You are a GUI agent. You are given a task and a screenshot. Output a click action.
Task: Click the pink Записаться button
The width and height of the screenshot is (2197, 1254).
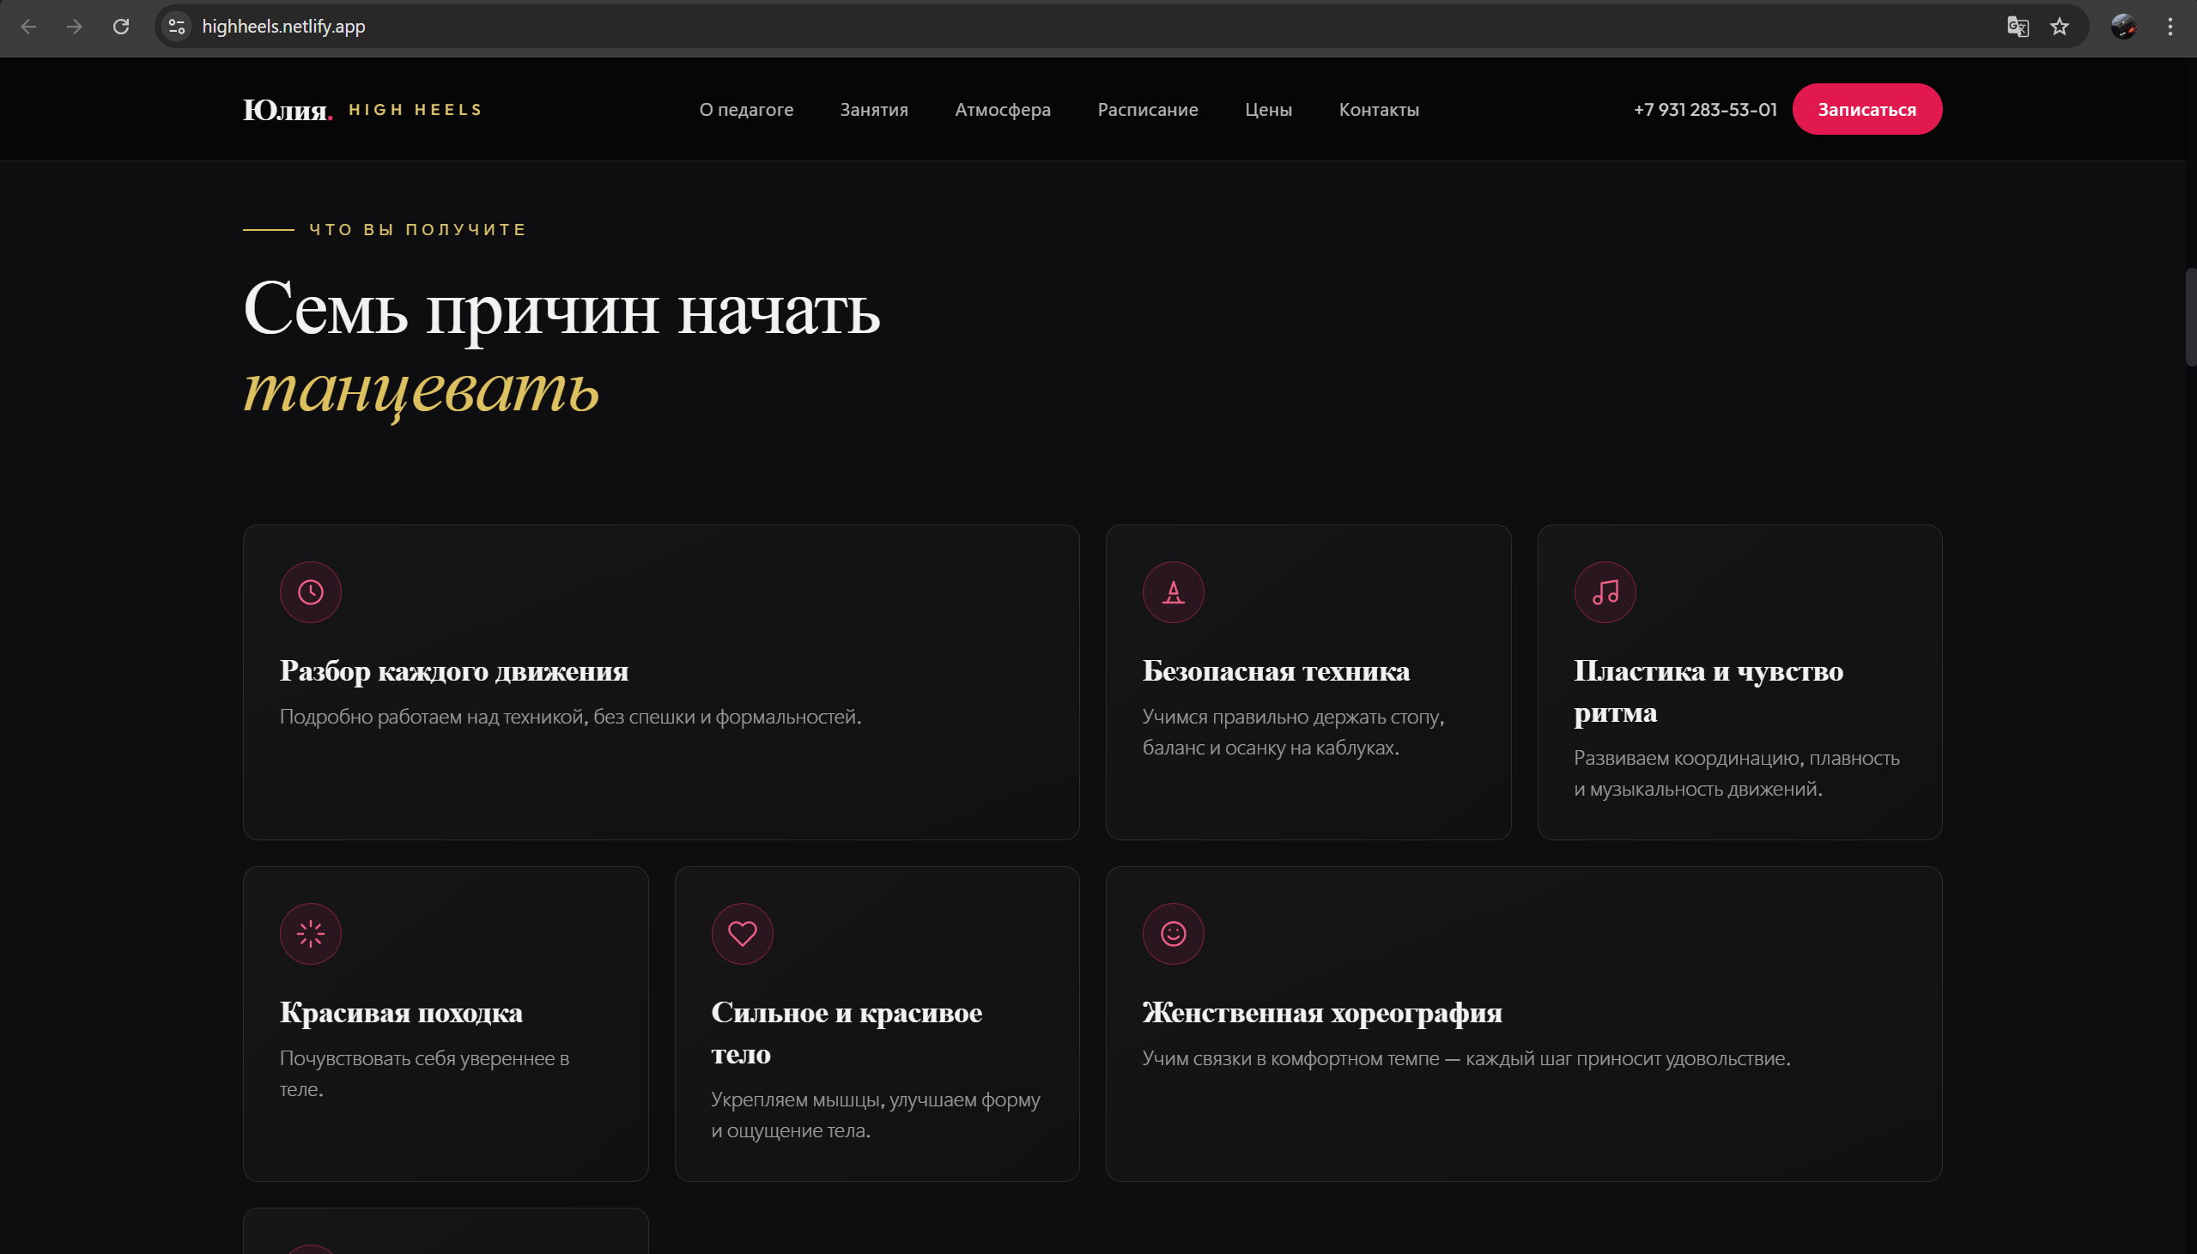click(x=1866, y=109)
